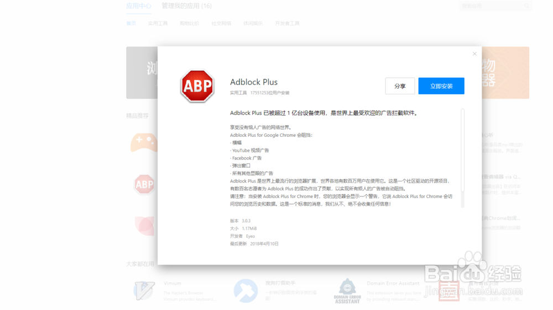Click the game controller app icon behind the dialog

(144, 142)
